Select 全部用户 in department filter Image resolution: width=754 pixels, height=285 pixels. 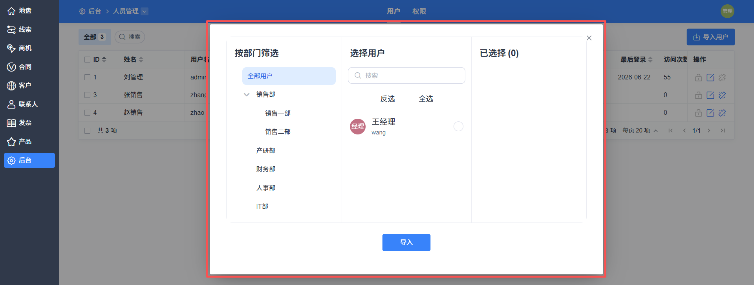(289, 76)
